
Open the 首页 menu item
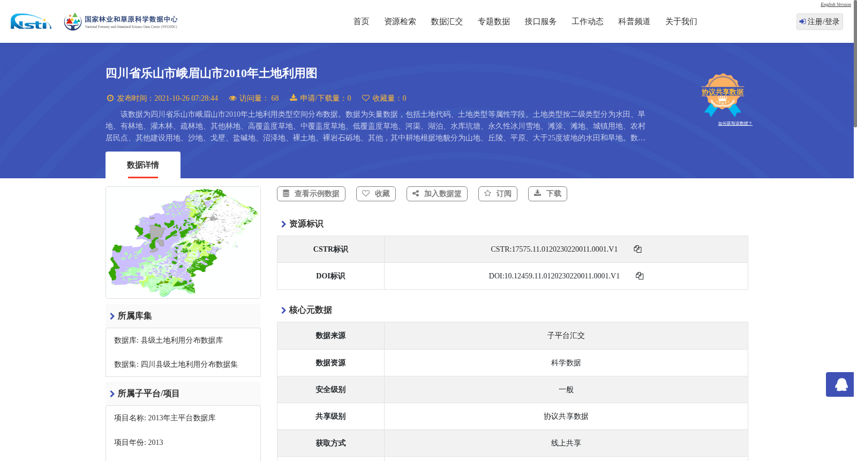click(x=361, y=21)
